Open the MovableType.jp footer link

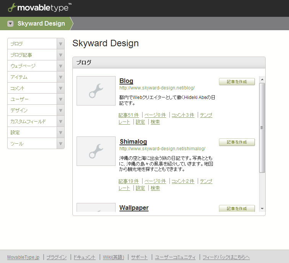[x=23, y=257]
